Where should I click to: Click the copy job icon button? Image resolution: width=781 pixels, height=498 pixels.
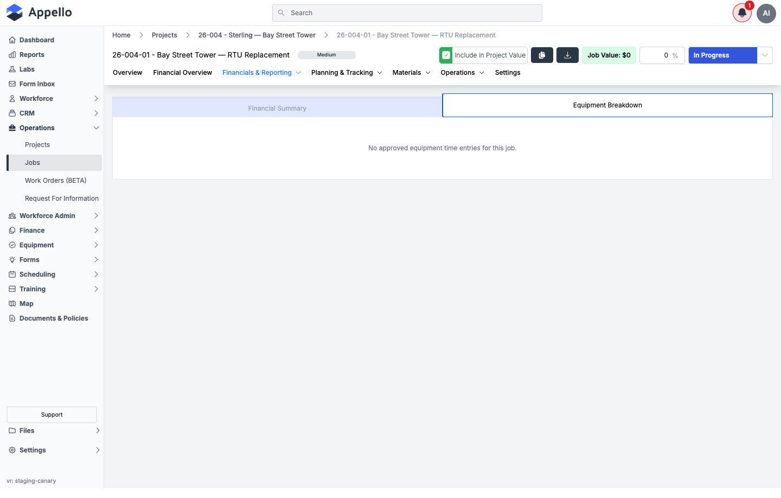click(x=542, y=55)
